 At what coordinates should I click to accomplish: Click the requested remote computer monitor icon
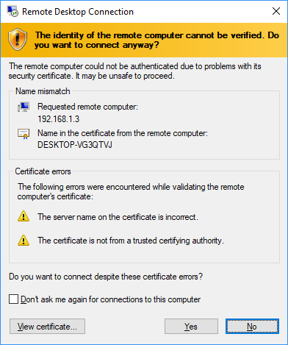coord(24,107)
